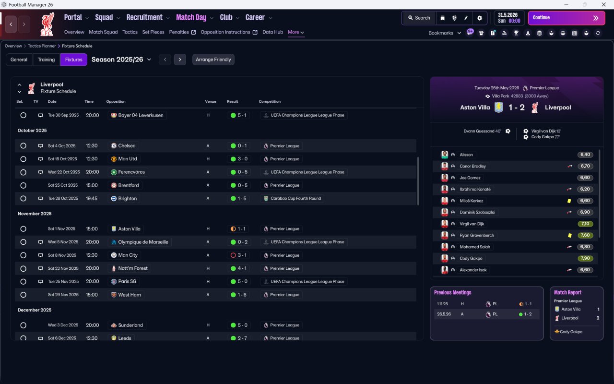The width and height of the screenshot is (614, 384).
Task: Click the Arrange Friendly button
Action: [213, 60]
